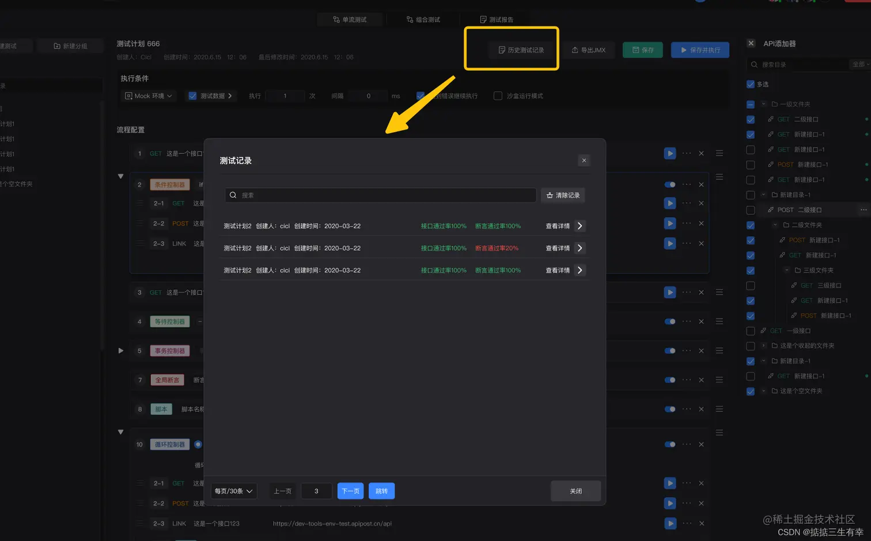Open the dots menu on POST 二级接口 row
Screen dimensions: 871x541
[x=864, y=210]
